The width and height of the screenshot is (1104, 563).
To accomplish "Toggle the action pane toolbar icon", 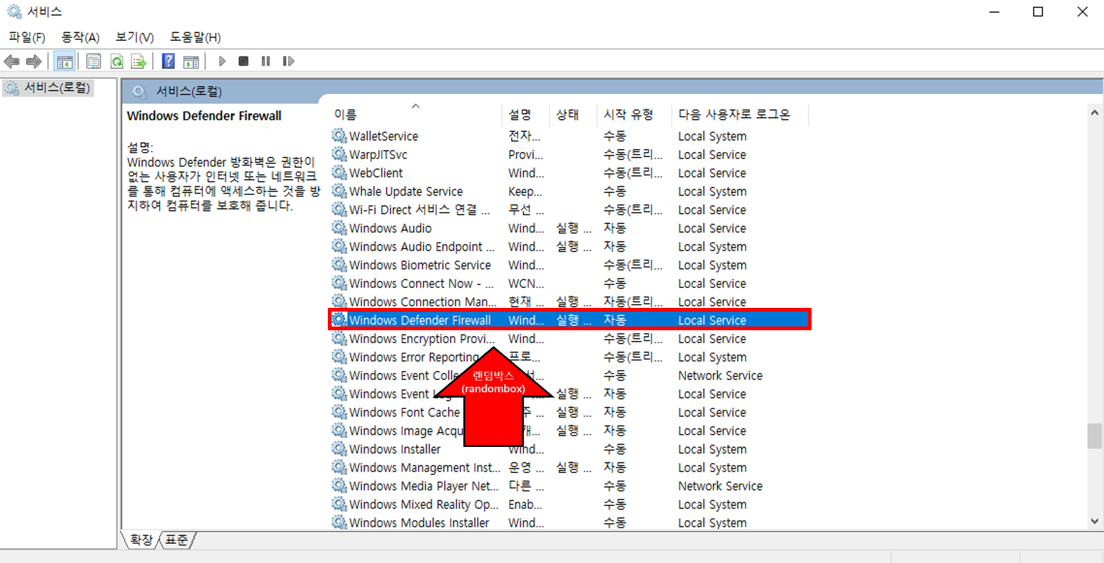I will tap(191, 61).
